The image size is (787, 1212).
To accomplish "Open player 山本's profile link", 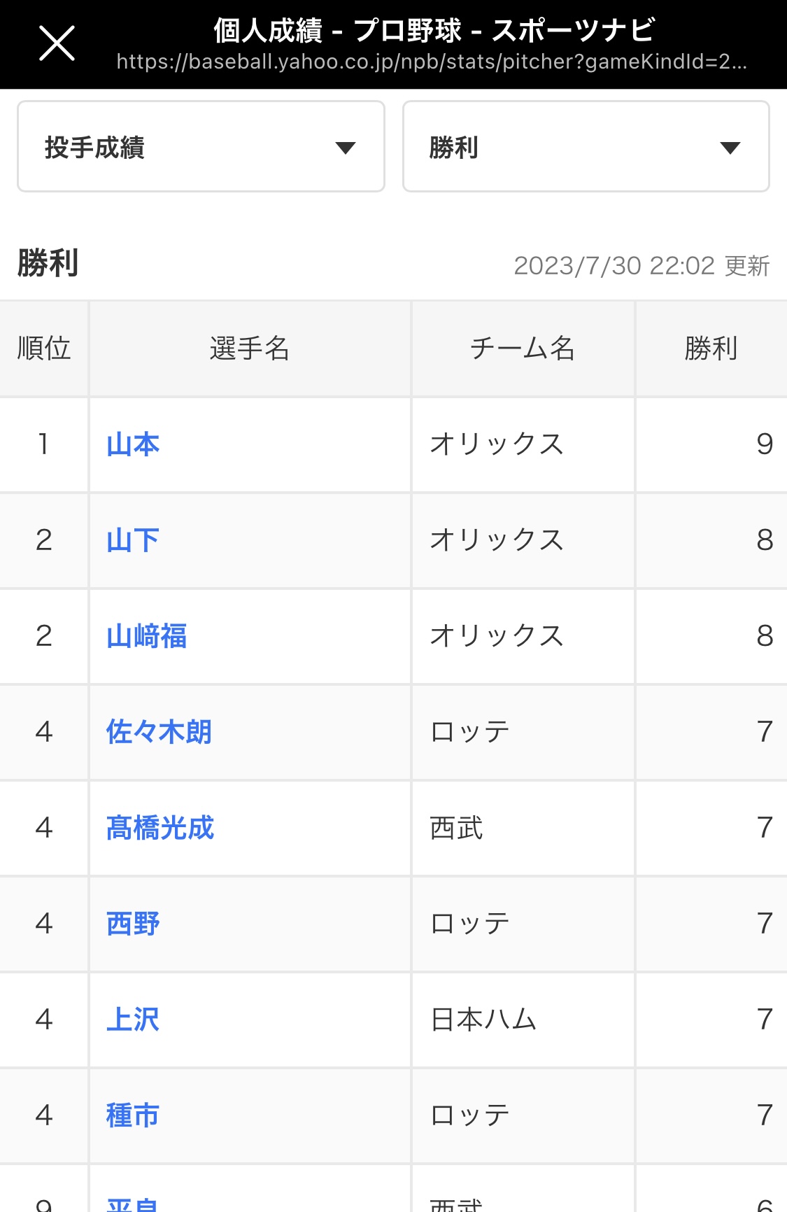I will [133, 444].
